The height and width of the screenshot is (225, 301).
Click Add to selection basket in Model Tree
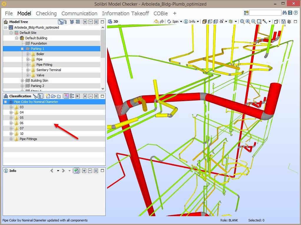coord(85,22)
